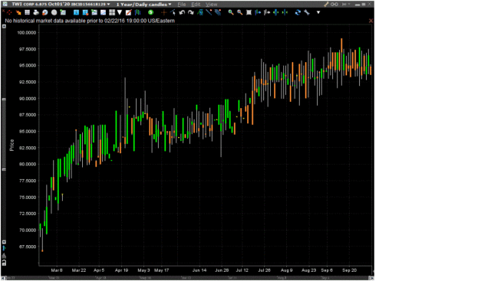Click the blue bar with outward green arrows

(x=276, y=12)
